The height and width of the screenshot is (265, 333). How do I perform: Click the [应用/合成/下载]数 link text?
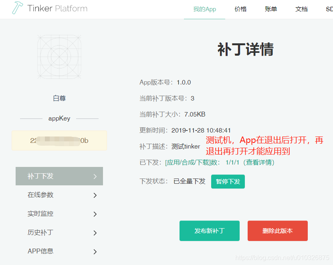pyautogui.click(x=193, y=163)
